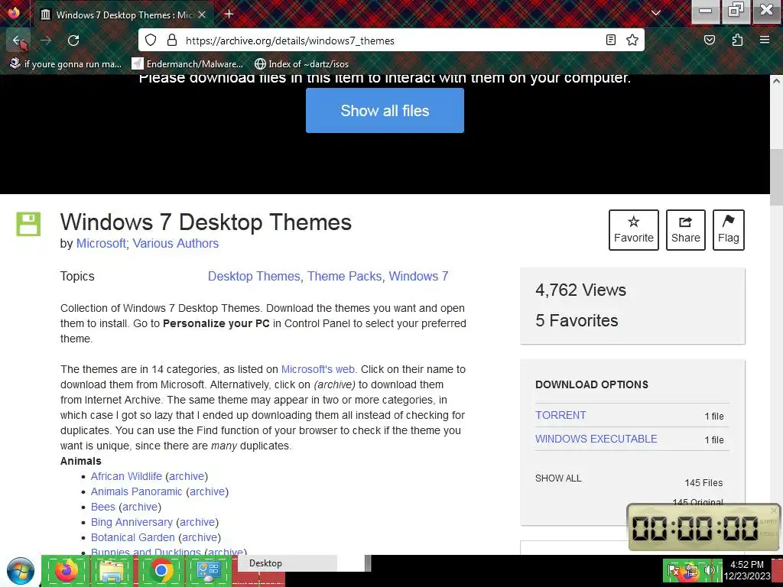Click the Share button
Image resolution: width=783 pixels, height=587 pixels.
pos(686,230)
